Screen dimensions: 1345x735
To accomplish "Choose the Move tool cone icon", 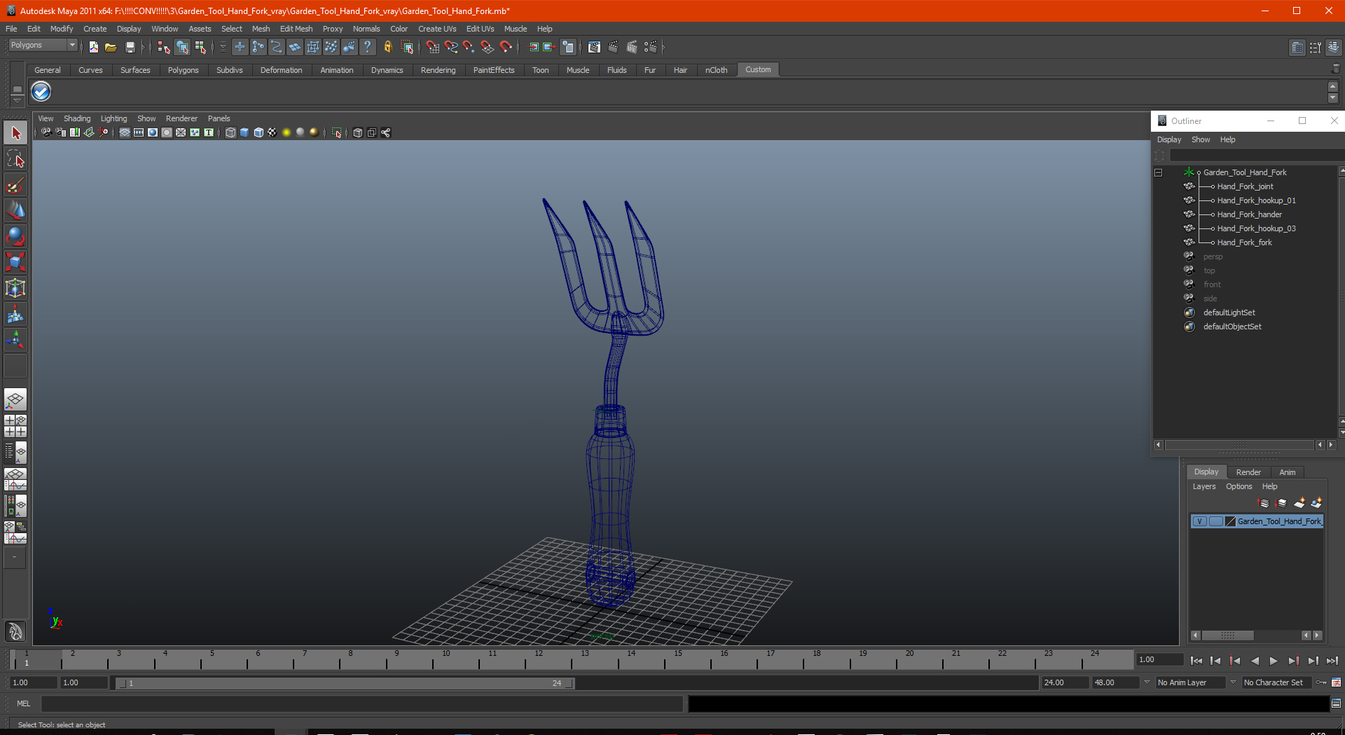I will (15, 210).
